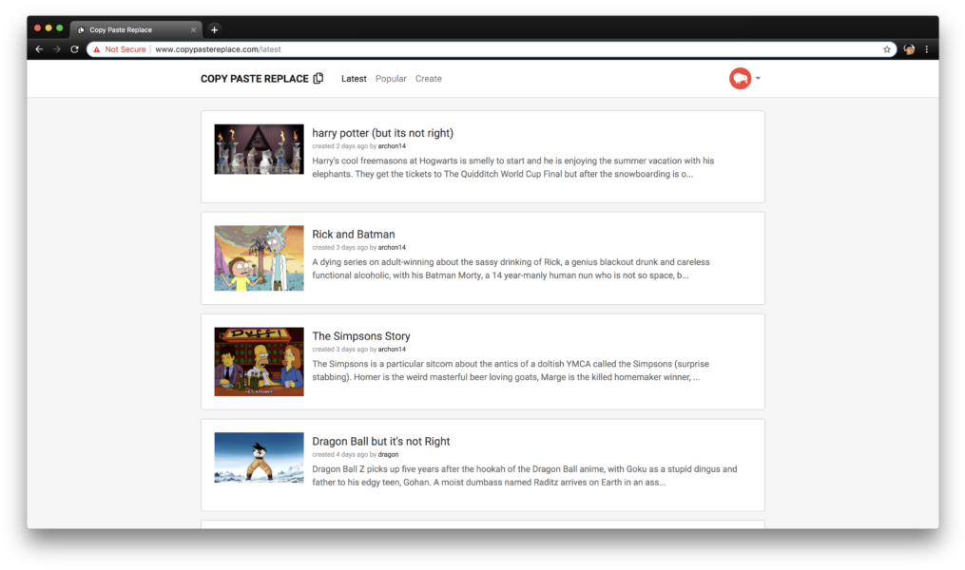Open the Popular page

coord(391,79)
